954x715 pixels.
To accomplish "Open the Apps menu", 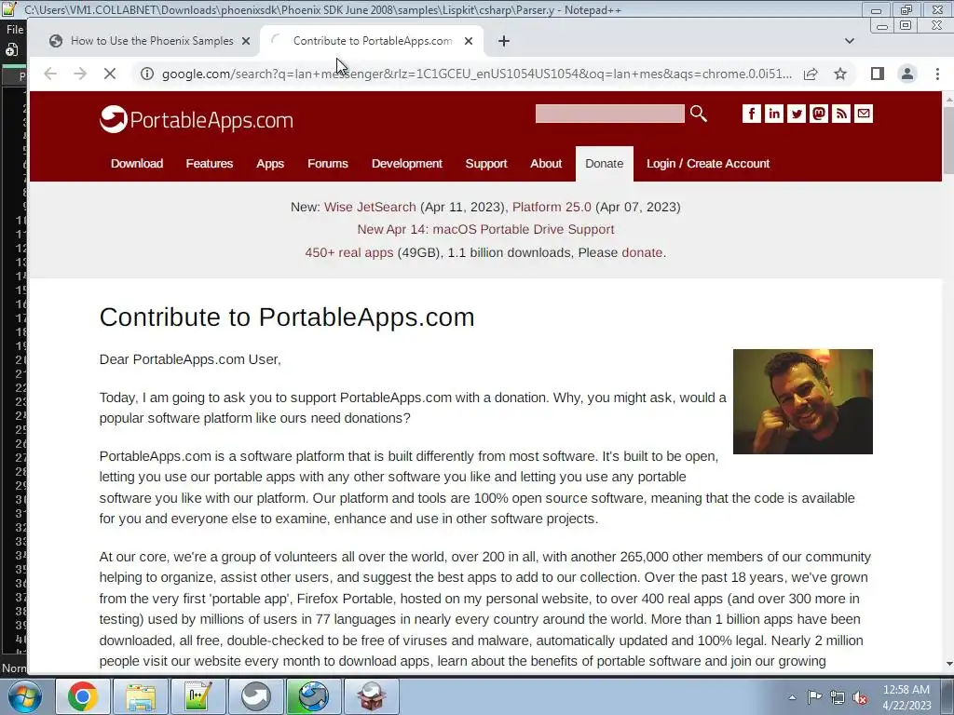I will pos(270,164).
